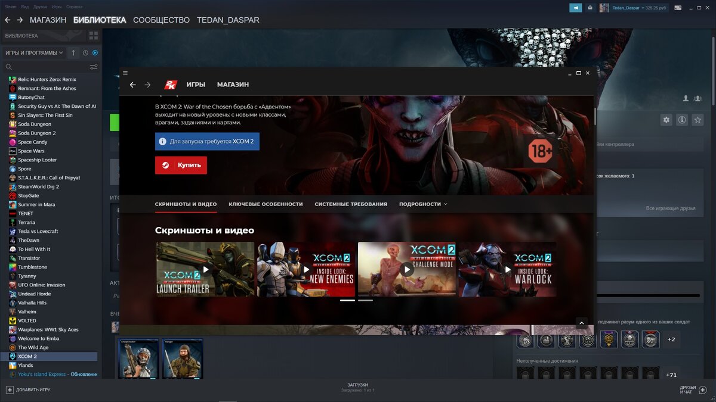This screenshot has height=402, width=716.
Task: Open the 2K launcher hamburger menu
Action: click(125, 73)
